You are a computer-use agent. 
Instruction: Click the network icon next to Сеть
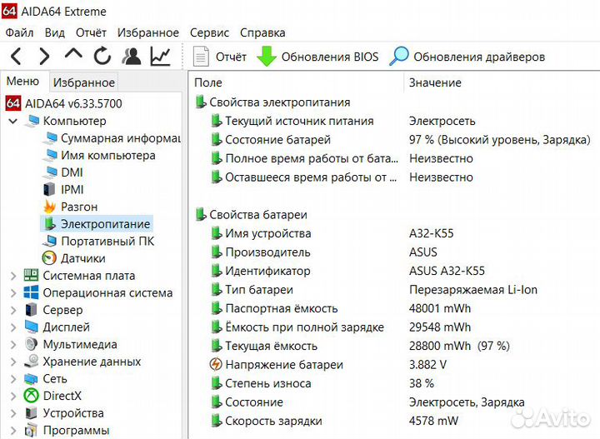tap(31, 378)
